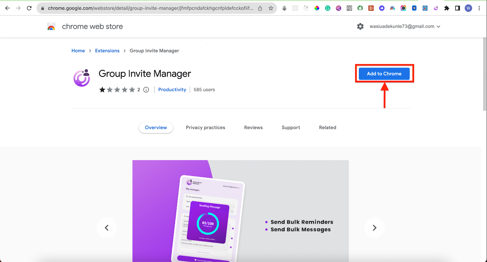Show the next screenshot slide
The image size is (487, 262).
(x=375, y=228)
